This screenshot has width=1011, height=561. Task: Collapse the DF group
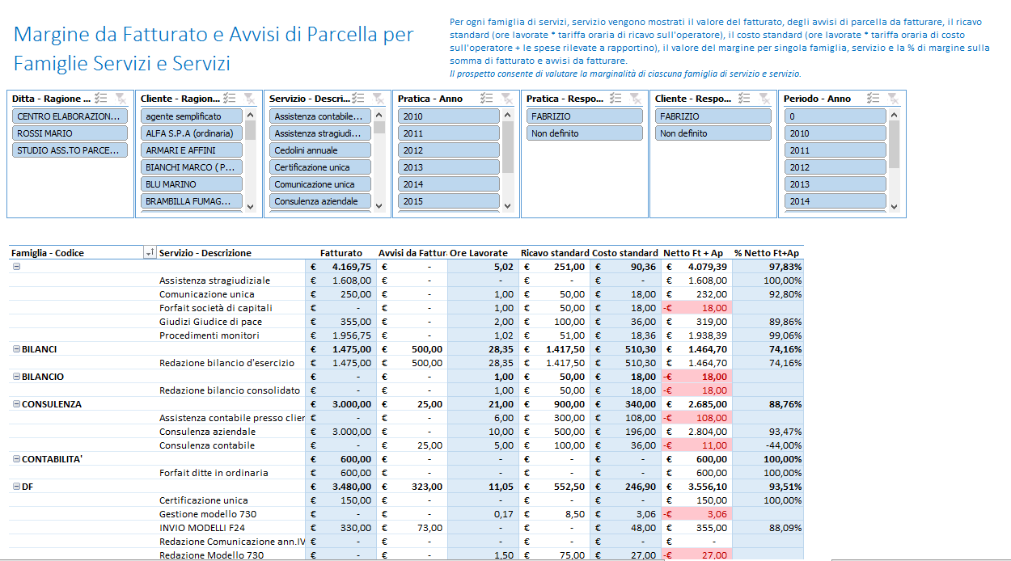(x=16, y=487)
